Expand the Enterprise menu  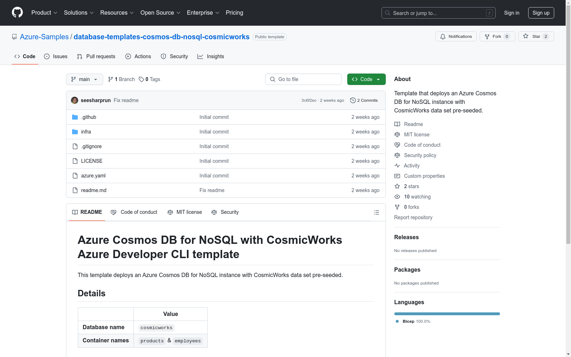coord(203,13)
